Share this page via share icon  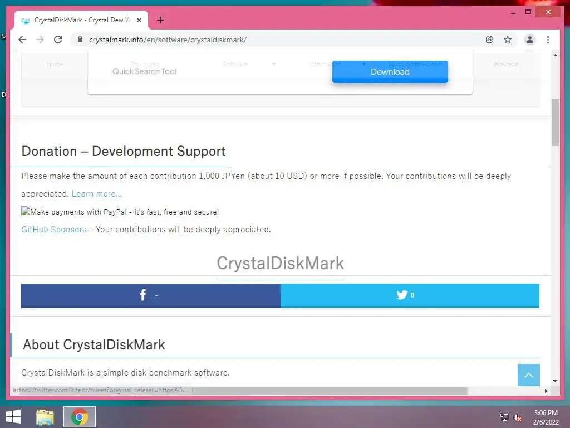(490, 40)
